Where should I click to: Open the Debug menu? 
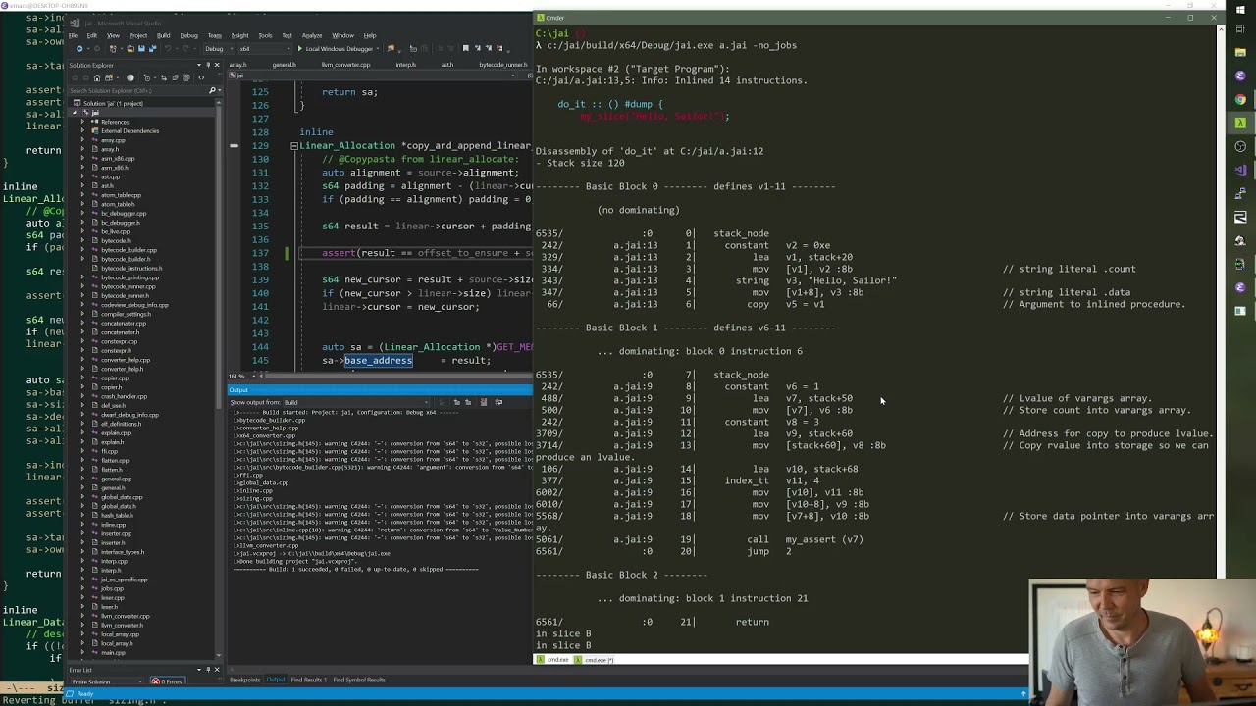[188, 35]
